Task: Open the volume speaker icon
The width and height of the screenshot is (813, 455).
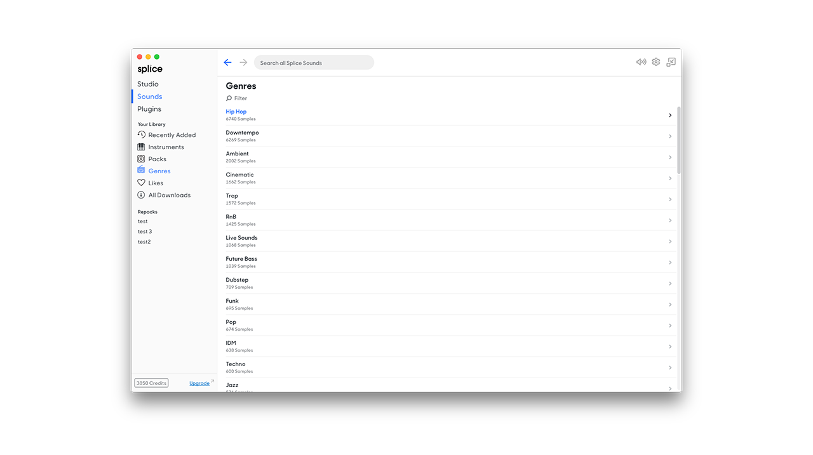Action: pos(641,62)
